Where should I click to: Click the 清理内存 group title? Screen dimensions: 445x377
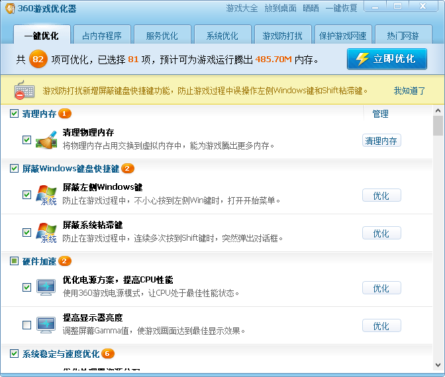coord(39,114)
